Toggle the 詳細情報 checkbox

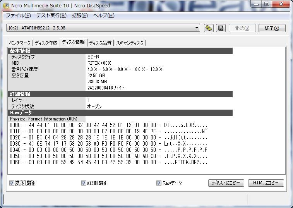tap(84, 183)
